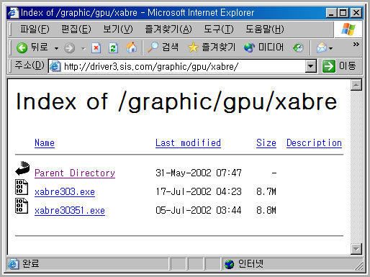The width and height of the screenshot is (370, 277).
Task: Click the scrollbar up arrow
Action: [x=356, y=85]
